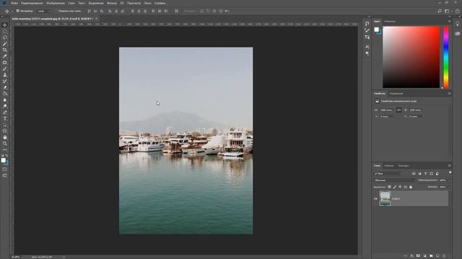Viewport: 462px width, 259px height.
Task: Toggle the Auto-select checkbox
Action: pyautogui.click(x=17, y=11)
